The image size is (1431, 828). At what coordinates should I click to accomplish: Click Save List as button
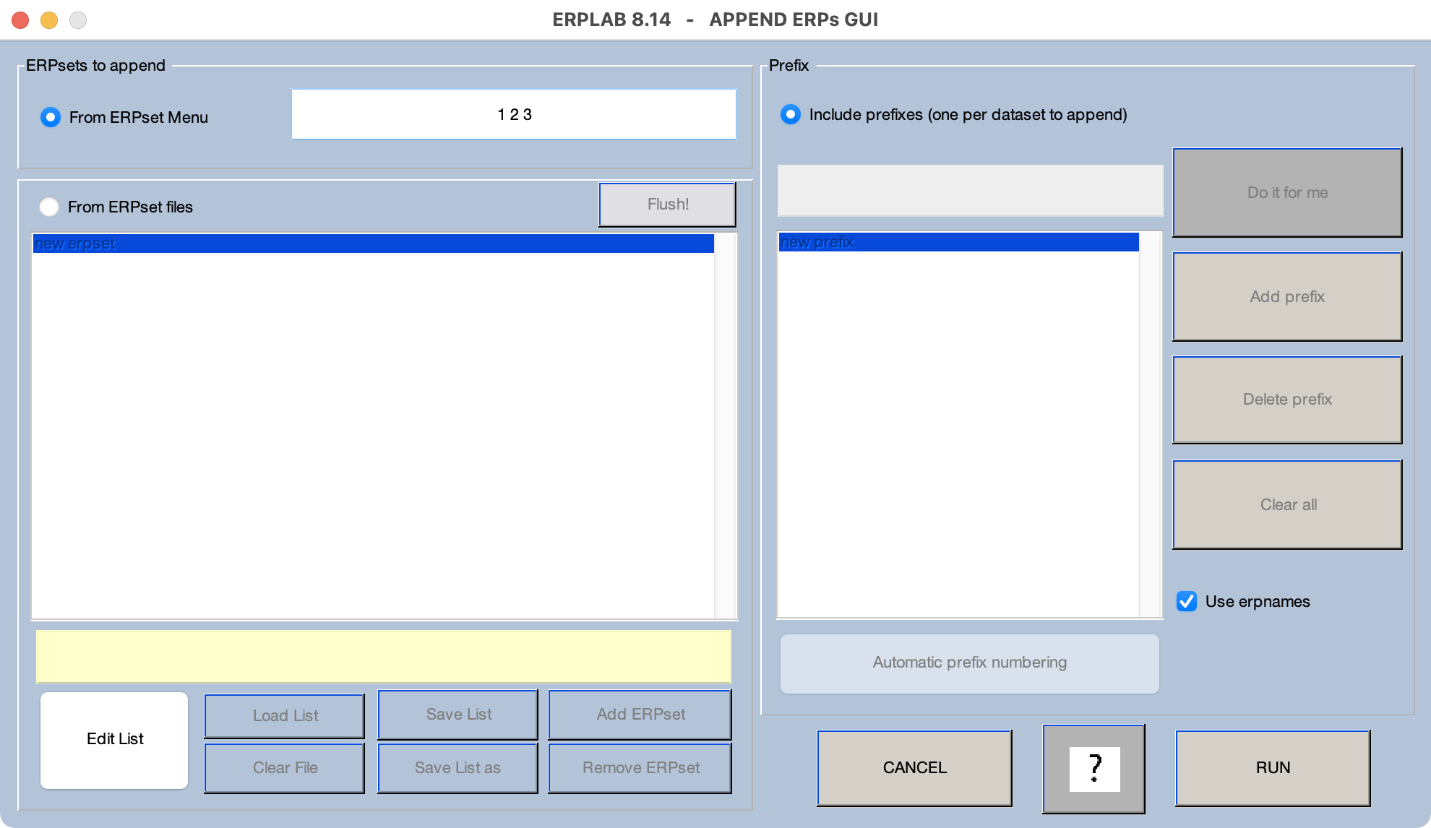pos(457,767)
